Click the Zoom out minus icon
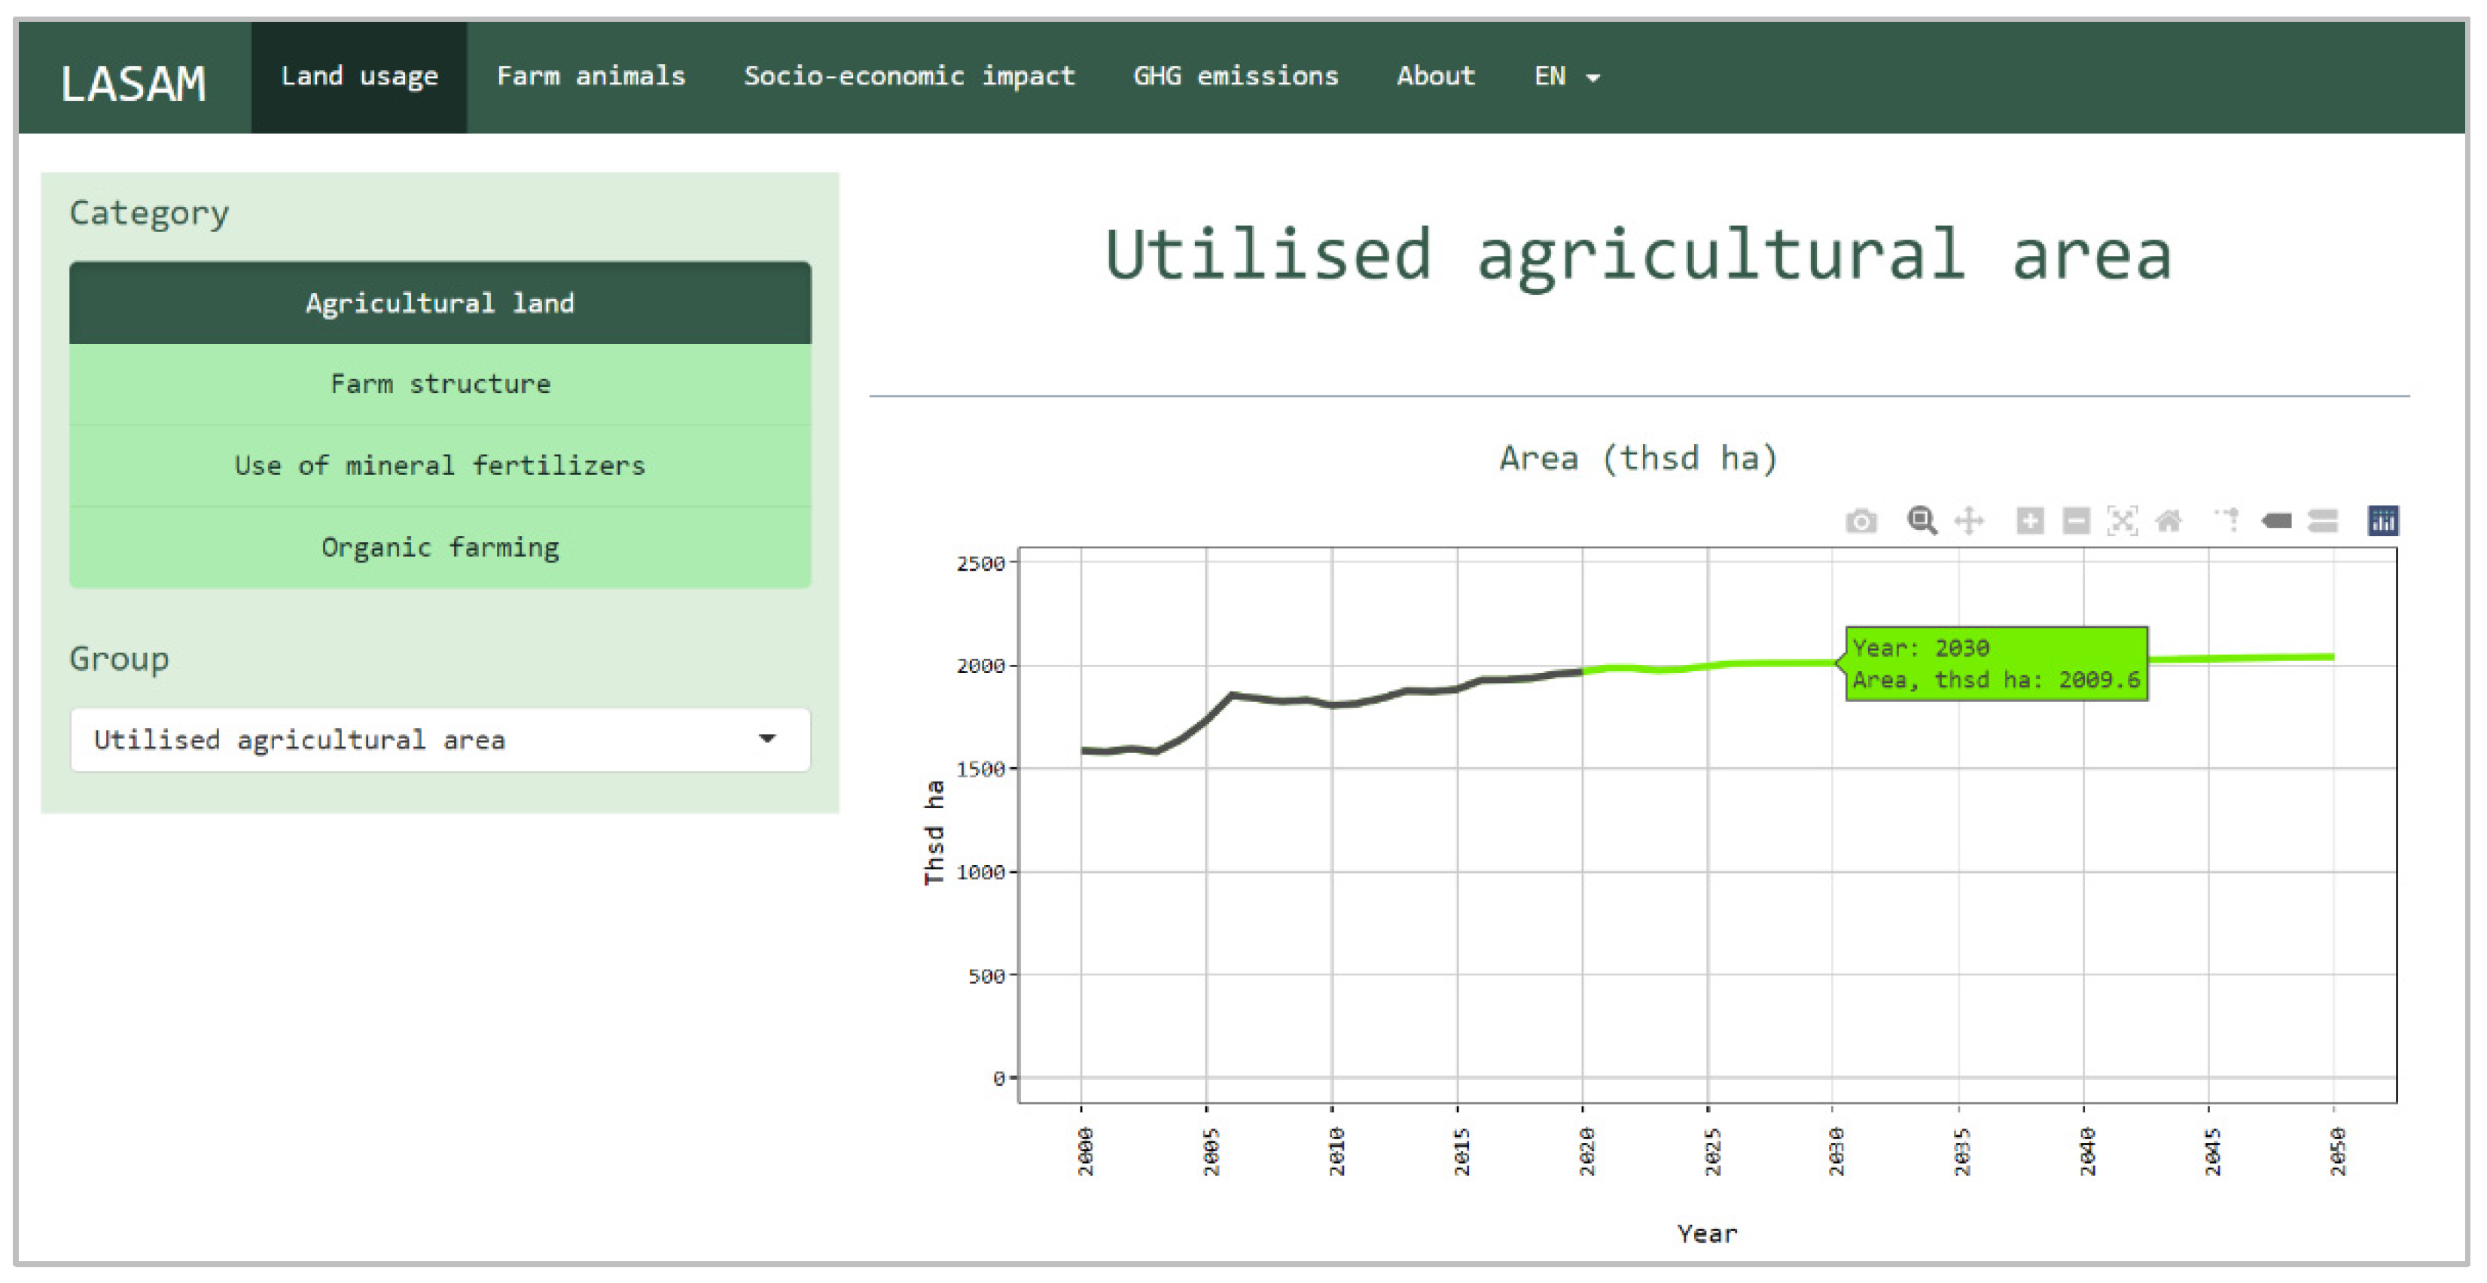Viewport: 2487px width, 1283px height. click(x=2076, y=521)
